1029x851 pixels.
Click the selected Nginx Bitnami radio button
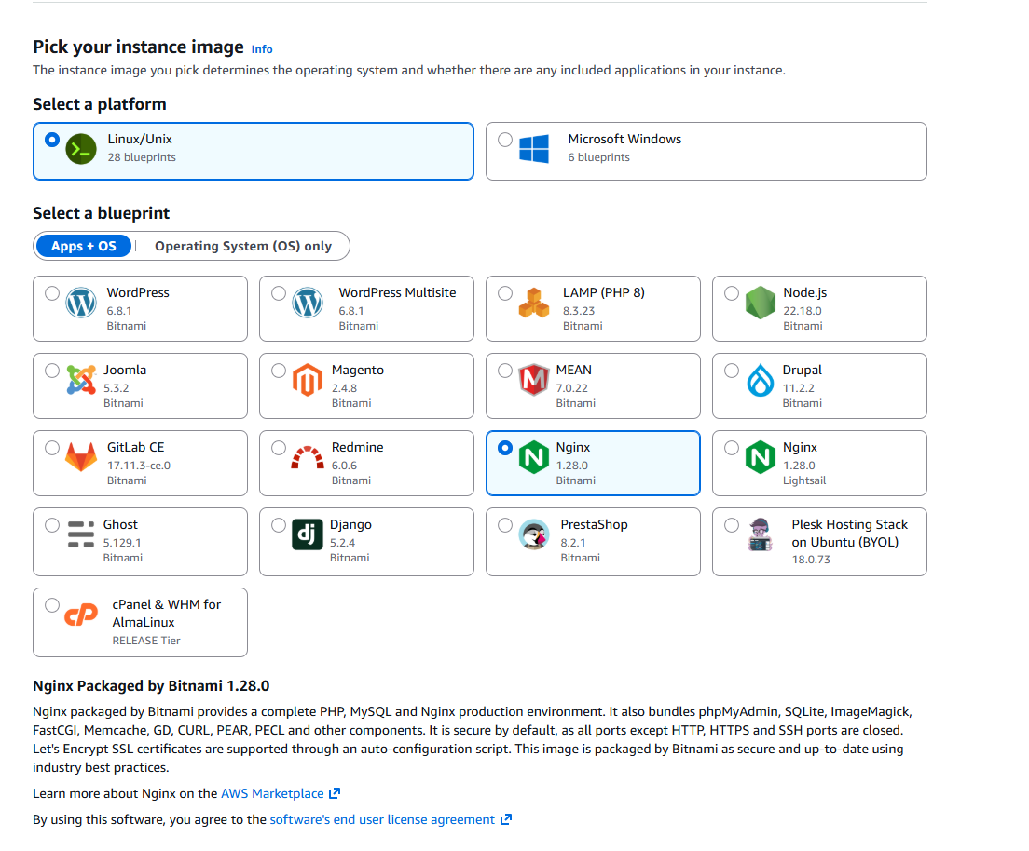[504, 448]
